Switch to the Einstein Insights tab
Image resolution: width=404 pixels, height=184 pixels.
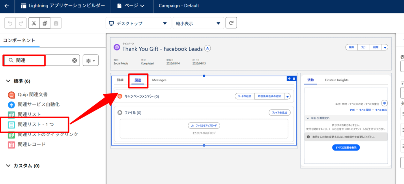[337, 80]
